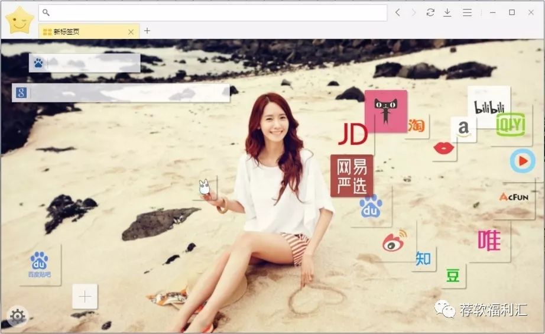Open the 网易严选 tile
The height and width of the screenshot is (334, 545).
tap(352, 176)
